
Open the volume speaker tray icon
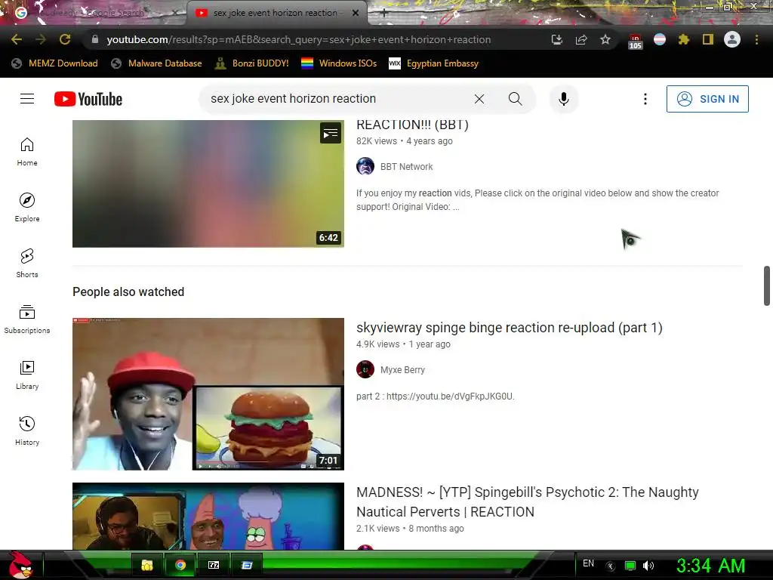(648, 566)
